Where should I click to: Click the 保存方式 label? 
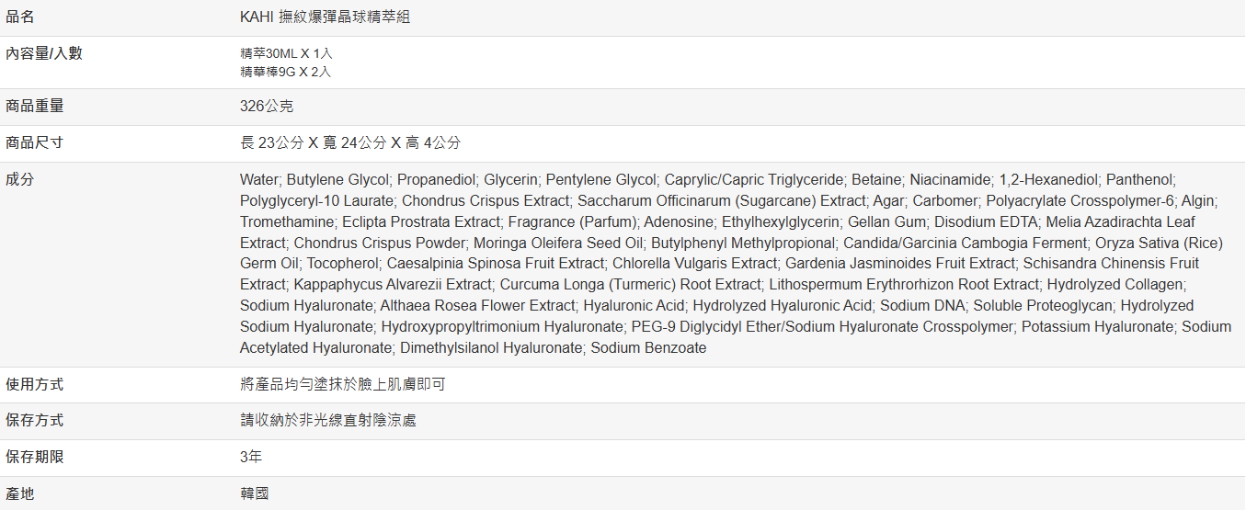tap(35, 421)
